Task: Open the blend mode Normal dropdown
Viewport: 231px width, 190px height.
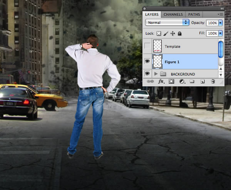Action: 167,23
